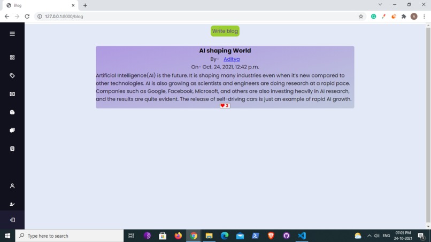Open the Windows Start menu
The height and width of the screenshot is (242, 431).
tap(7, 236)
